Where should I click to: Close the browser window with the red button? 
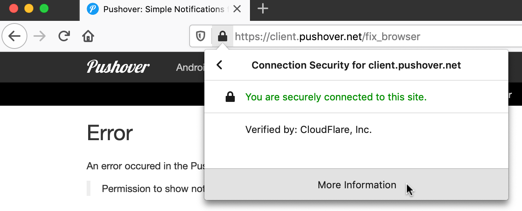coord(14,8)
